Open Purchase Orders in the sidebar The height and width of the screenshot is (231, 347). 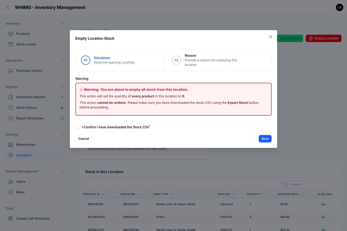[x=35, y=71]
